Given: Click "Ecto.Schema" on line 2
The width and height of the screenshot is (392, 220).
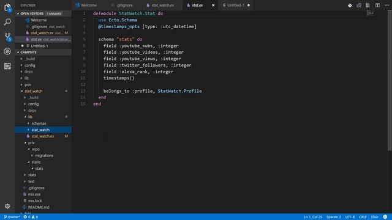Looking at the screenshot, I should [123, 20].
